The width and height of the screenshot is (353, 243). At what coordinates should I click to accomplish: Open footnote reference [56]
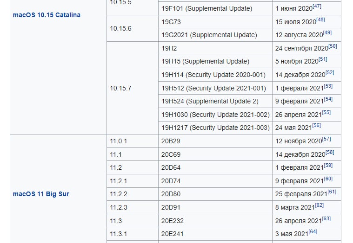(317, 125)
